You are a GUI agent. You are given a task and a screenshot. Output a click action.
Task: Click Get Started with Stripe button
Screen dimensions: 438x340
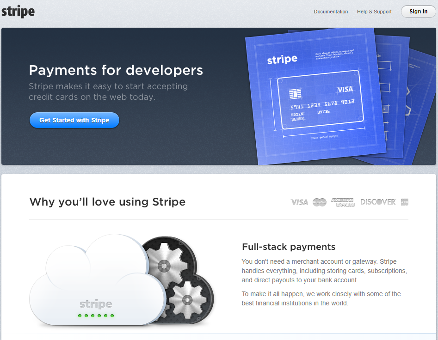(x=74, y=120)
